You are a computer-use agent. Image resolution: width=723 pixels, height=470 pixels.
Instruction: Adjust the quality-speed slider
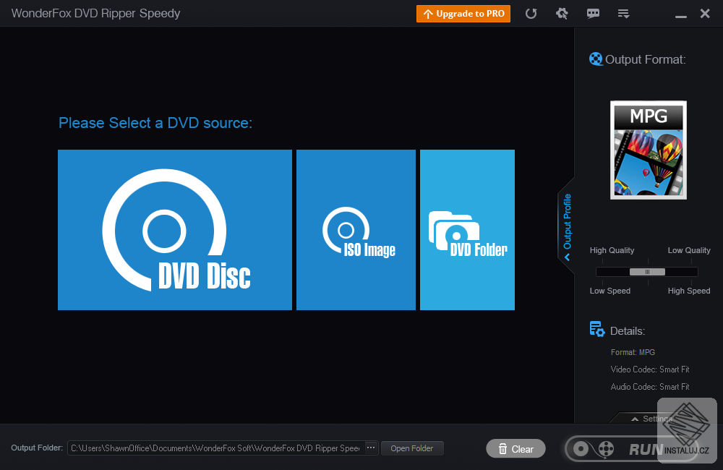coord(648,271)
